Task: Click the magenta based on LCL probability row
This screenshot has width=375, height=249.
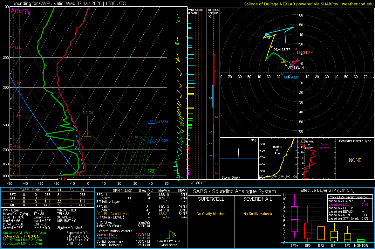Action: 348,204
